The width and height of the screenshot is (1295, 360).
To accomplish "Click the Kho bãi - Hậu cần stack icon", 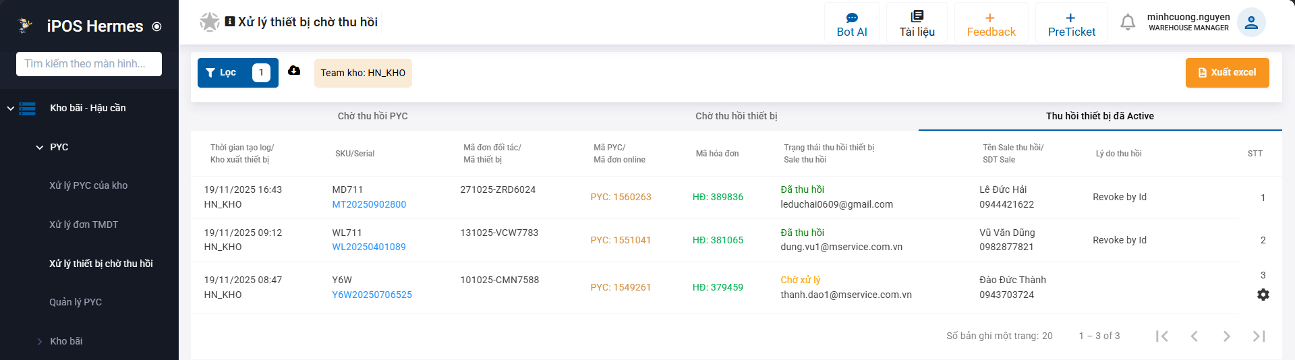I will coord(28,109).
